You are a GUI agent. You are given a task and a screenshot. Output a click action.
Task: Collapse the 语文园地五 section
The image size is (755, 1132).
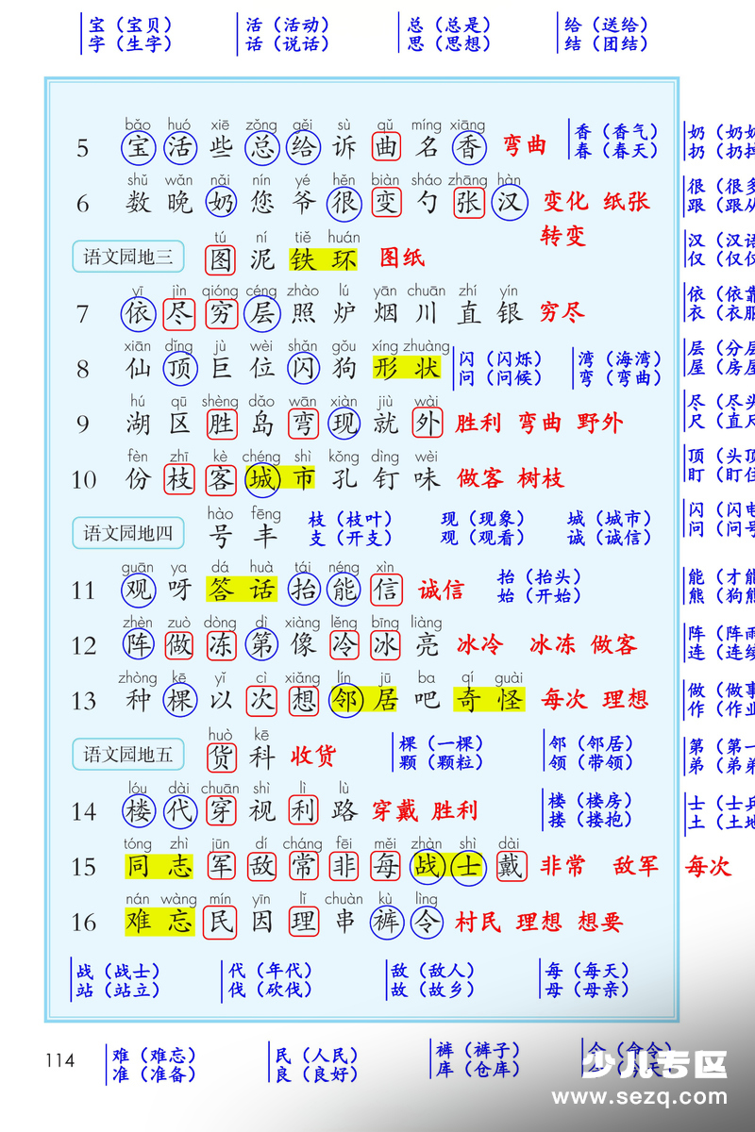pyautogui.click(x=127, y=755)
